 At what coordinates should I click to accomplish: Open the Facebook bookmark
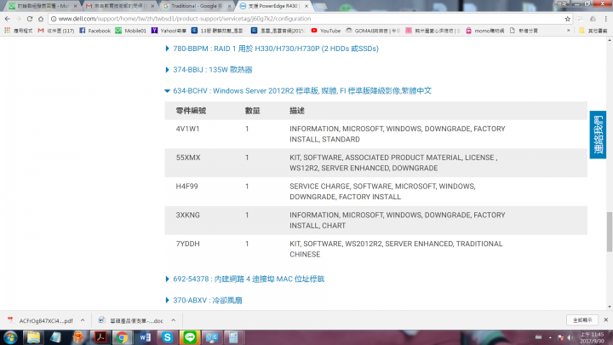tap(95, 31)
